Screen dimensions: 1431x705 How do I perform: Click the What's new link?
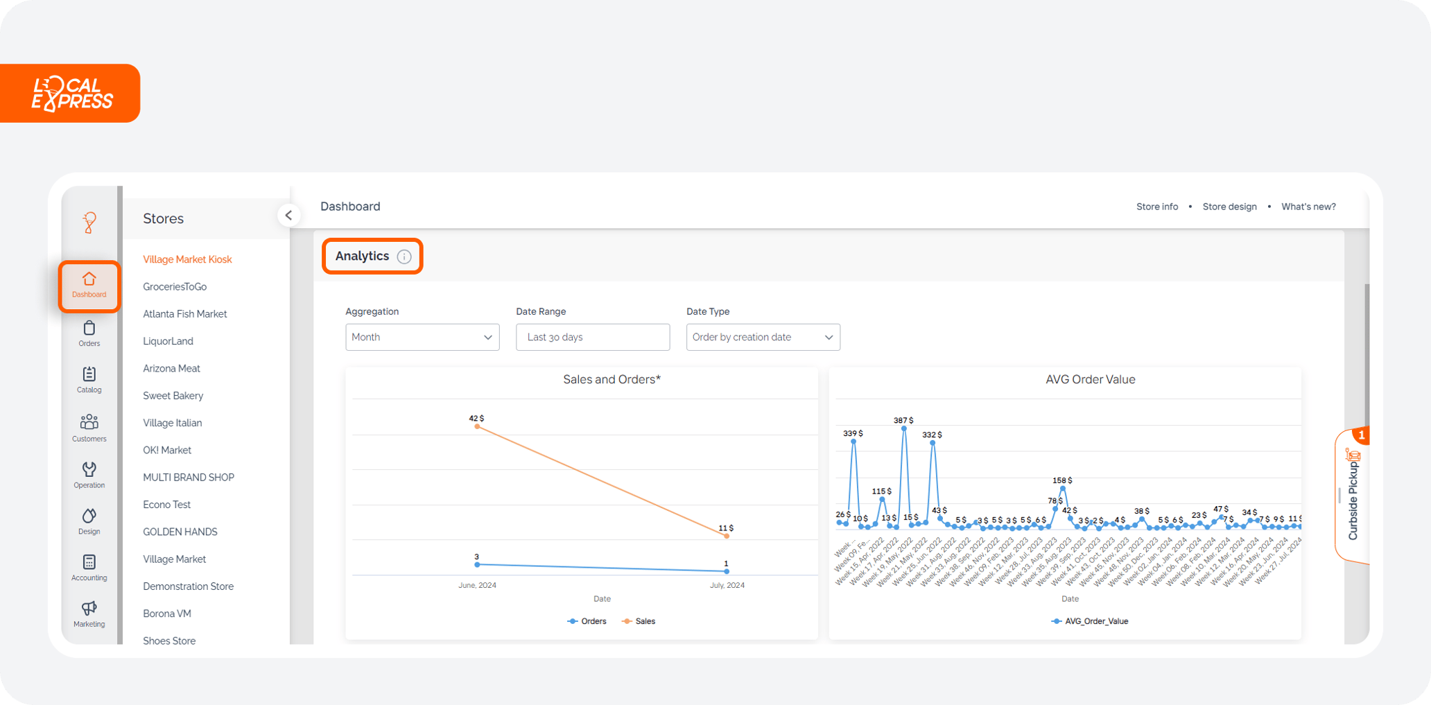click(x=1308, y=206)
